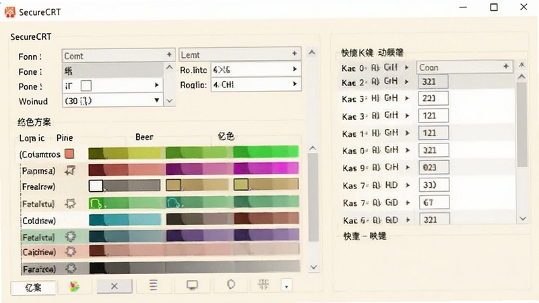Open the Comt dropdown beside Fonn
The image size is (539, 303).
(119, 55)
